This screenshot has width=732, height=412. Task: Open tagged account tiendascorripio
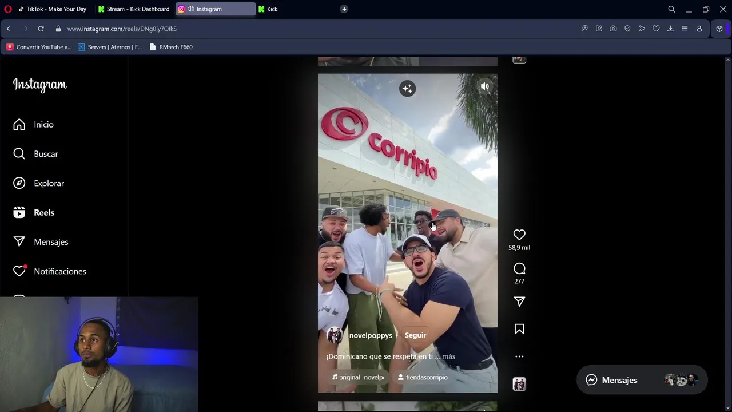click(423, 378)
